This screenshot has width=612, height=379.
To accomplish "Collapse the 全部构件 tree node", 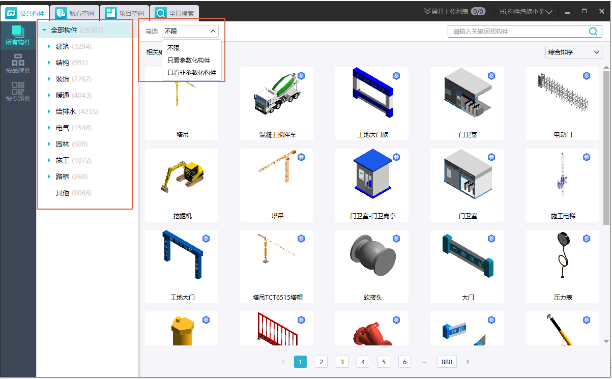I will (44, 30).
